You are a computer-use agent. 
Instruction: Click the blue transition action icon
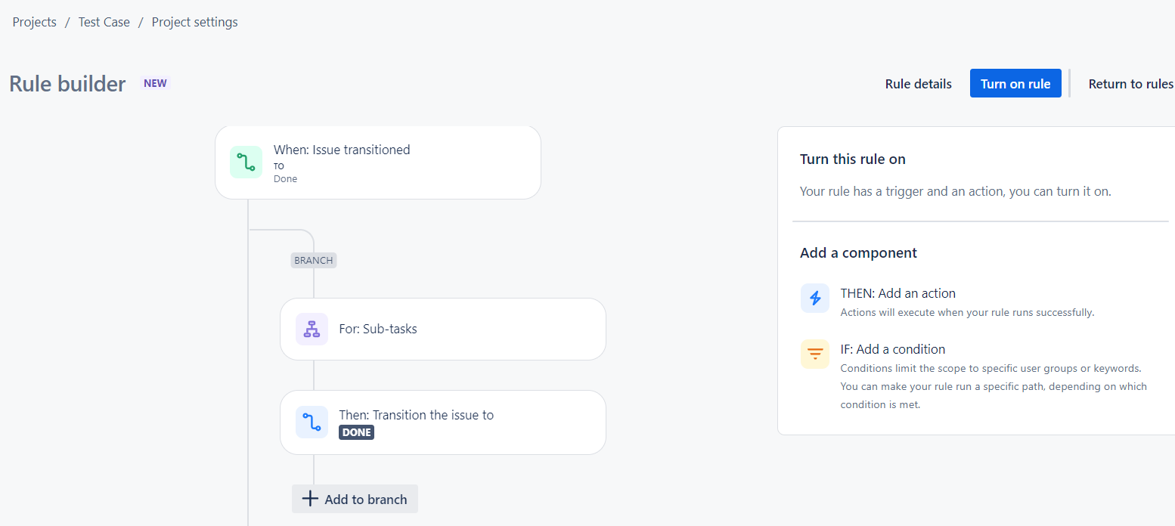(312, 422)
